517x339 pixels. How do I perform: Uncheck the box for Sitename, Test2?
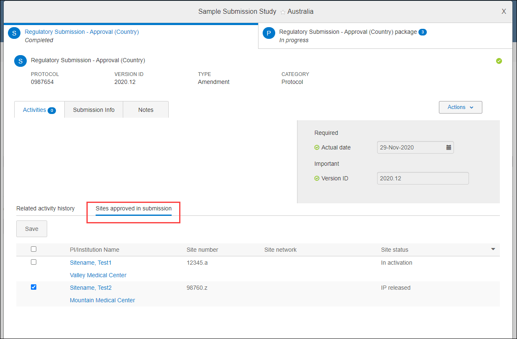[x=33, y=287]
